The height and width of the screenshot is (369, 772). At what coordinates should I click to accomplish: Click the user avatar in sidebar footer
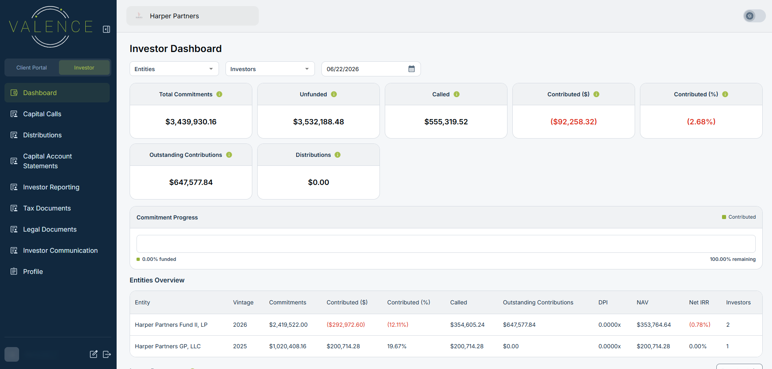(12, 354)
